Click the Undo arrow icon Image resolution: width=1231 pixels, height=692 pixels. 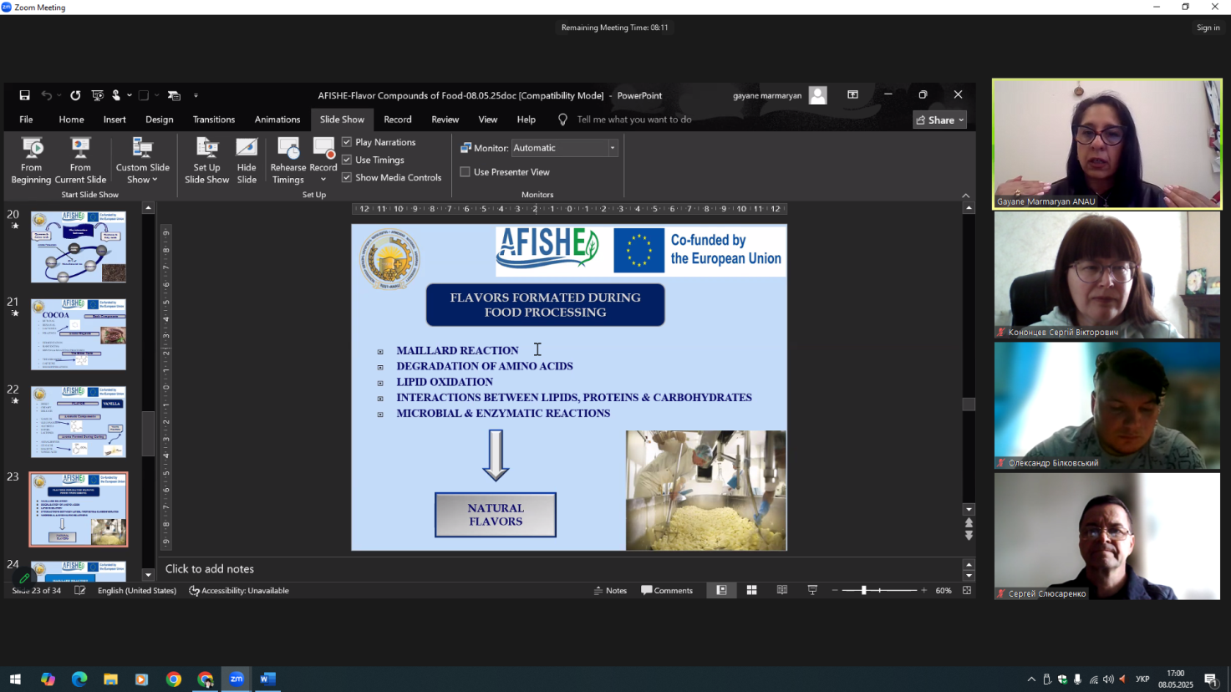tap(47, 95)
